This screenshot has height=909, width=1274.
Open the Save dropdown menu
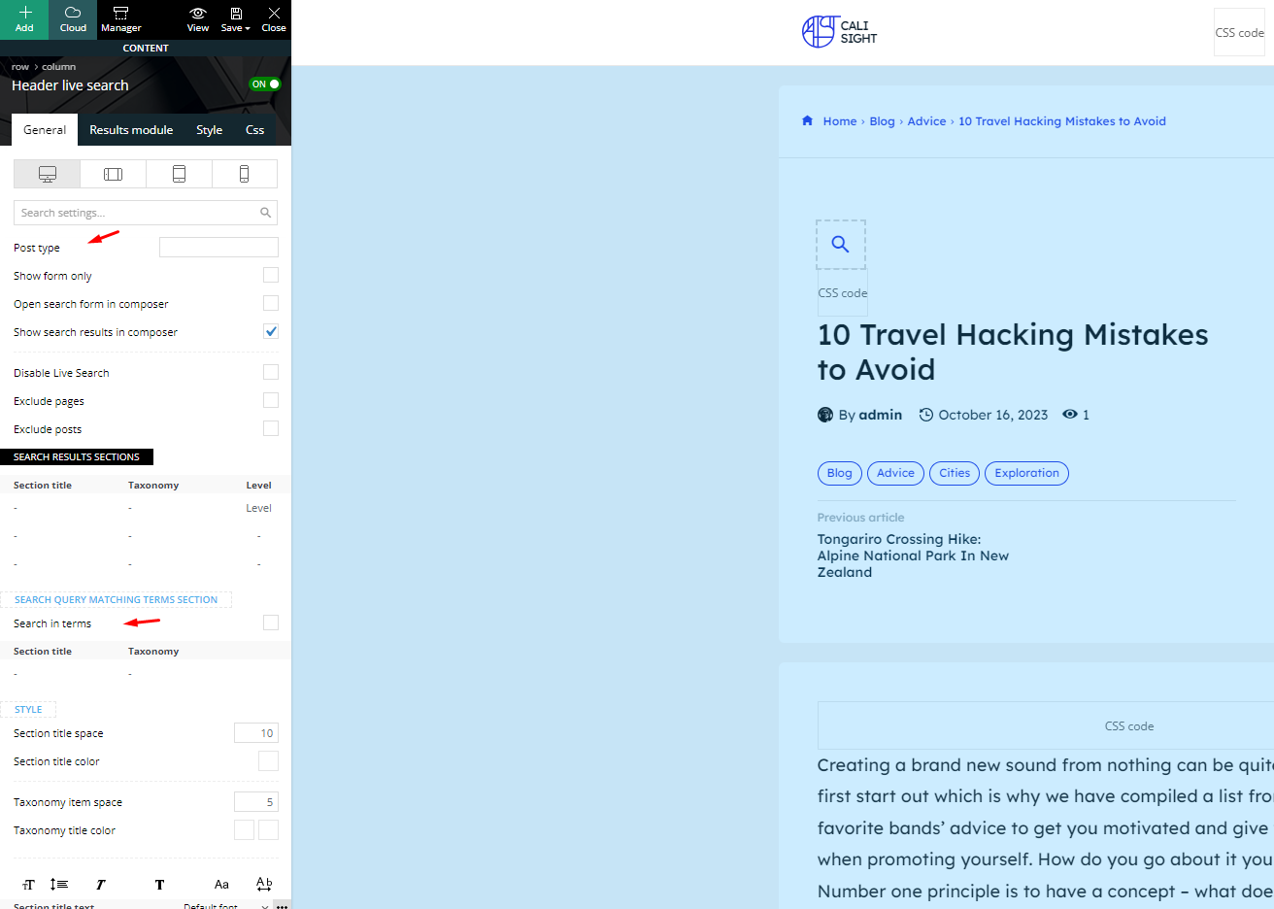coord(235,19)
